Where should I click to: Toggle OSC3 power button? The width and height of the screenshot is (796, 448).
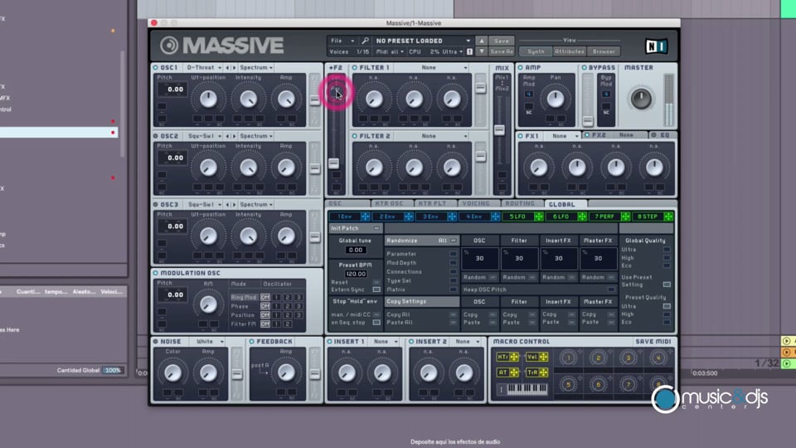point(156,204)
